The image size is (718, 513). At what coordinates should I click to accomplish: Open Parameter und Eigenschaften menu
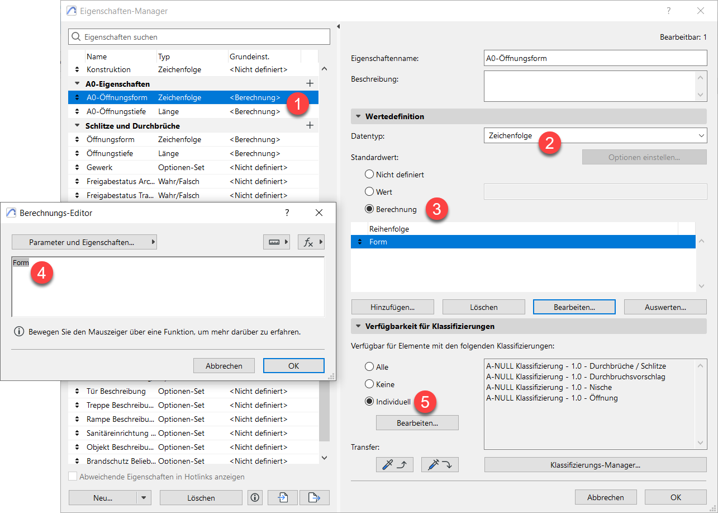tap(84, 242)
